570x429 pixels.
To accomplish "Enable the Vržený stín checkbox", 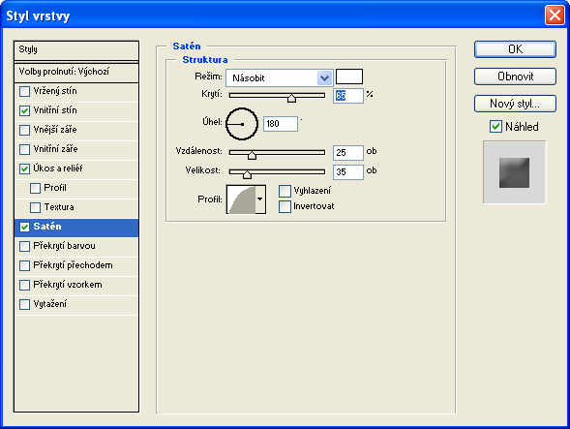I will (25, 91).
